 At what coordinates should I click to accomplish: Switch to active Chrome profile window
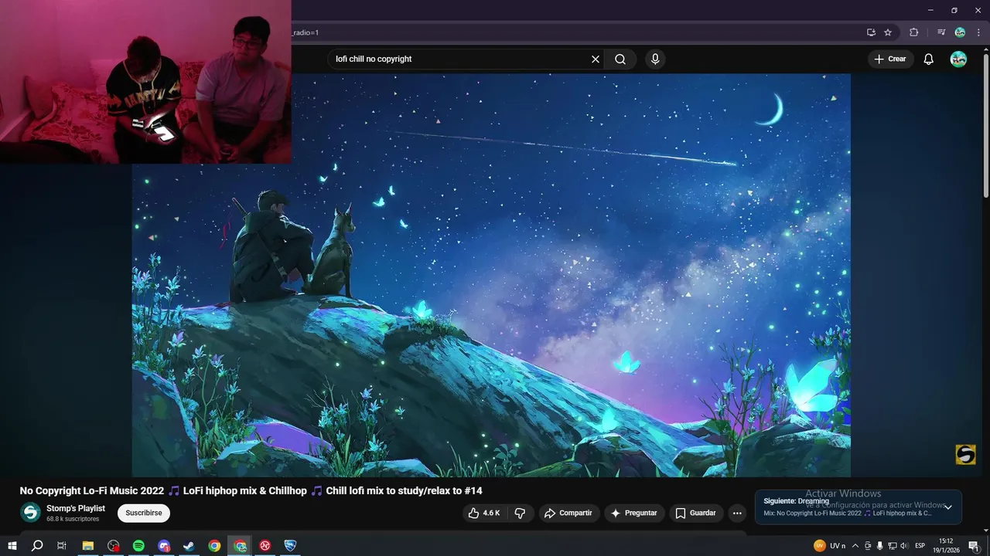pos(240,545)
